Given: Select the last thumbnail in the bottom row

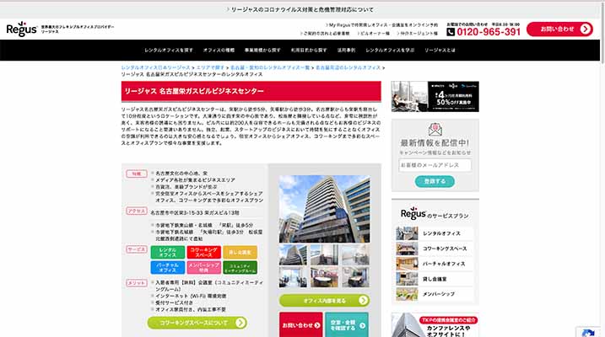Looking at the screenshot, I should pos(355,277).
